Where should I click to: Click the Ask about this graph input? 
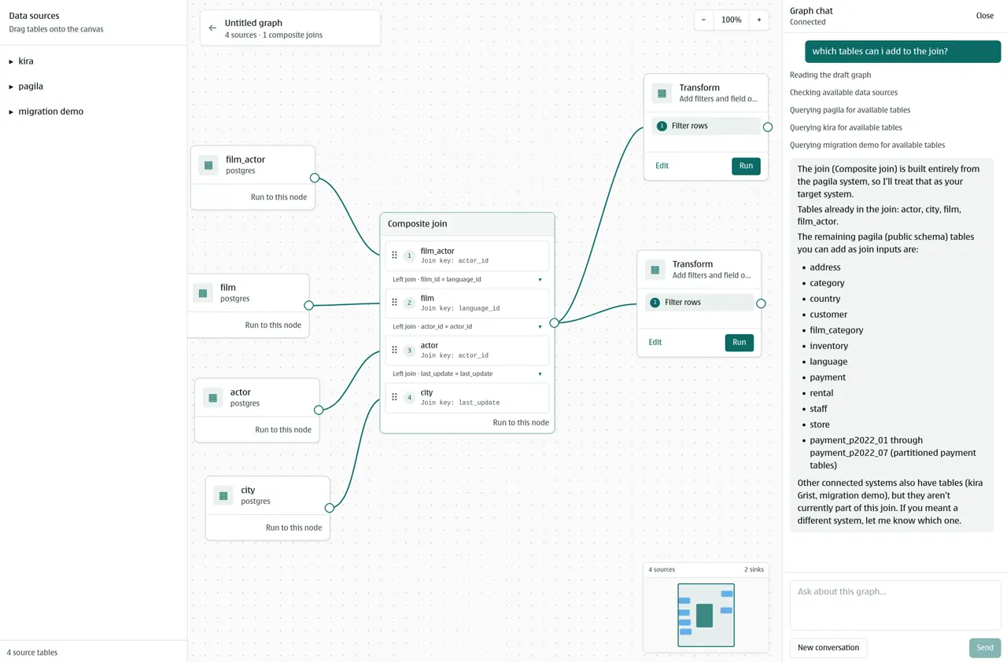[895, 605]
